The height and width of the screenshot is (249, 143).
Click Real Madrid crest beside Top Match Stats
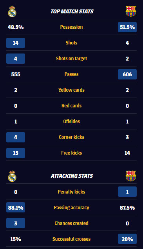point(12,11)
